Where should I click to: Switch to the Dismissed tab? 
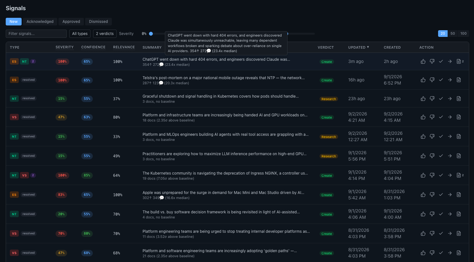coord(98,22)
